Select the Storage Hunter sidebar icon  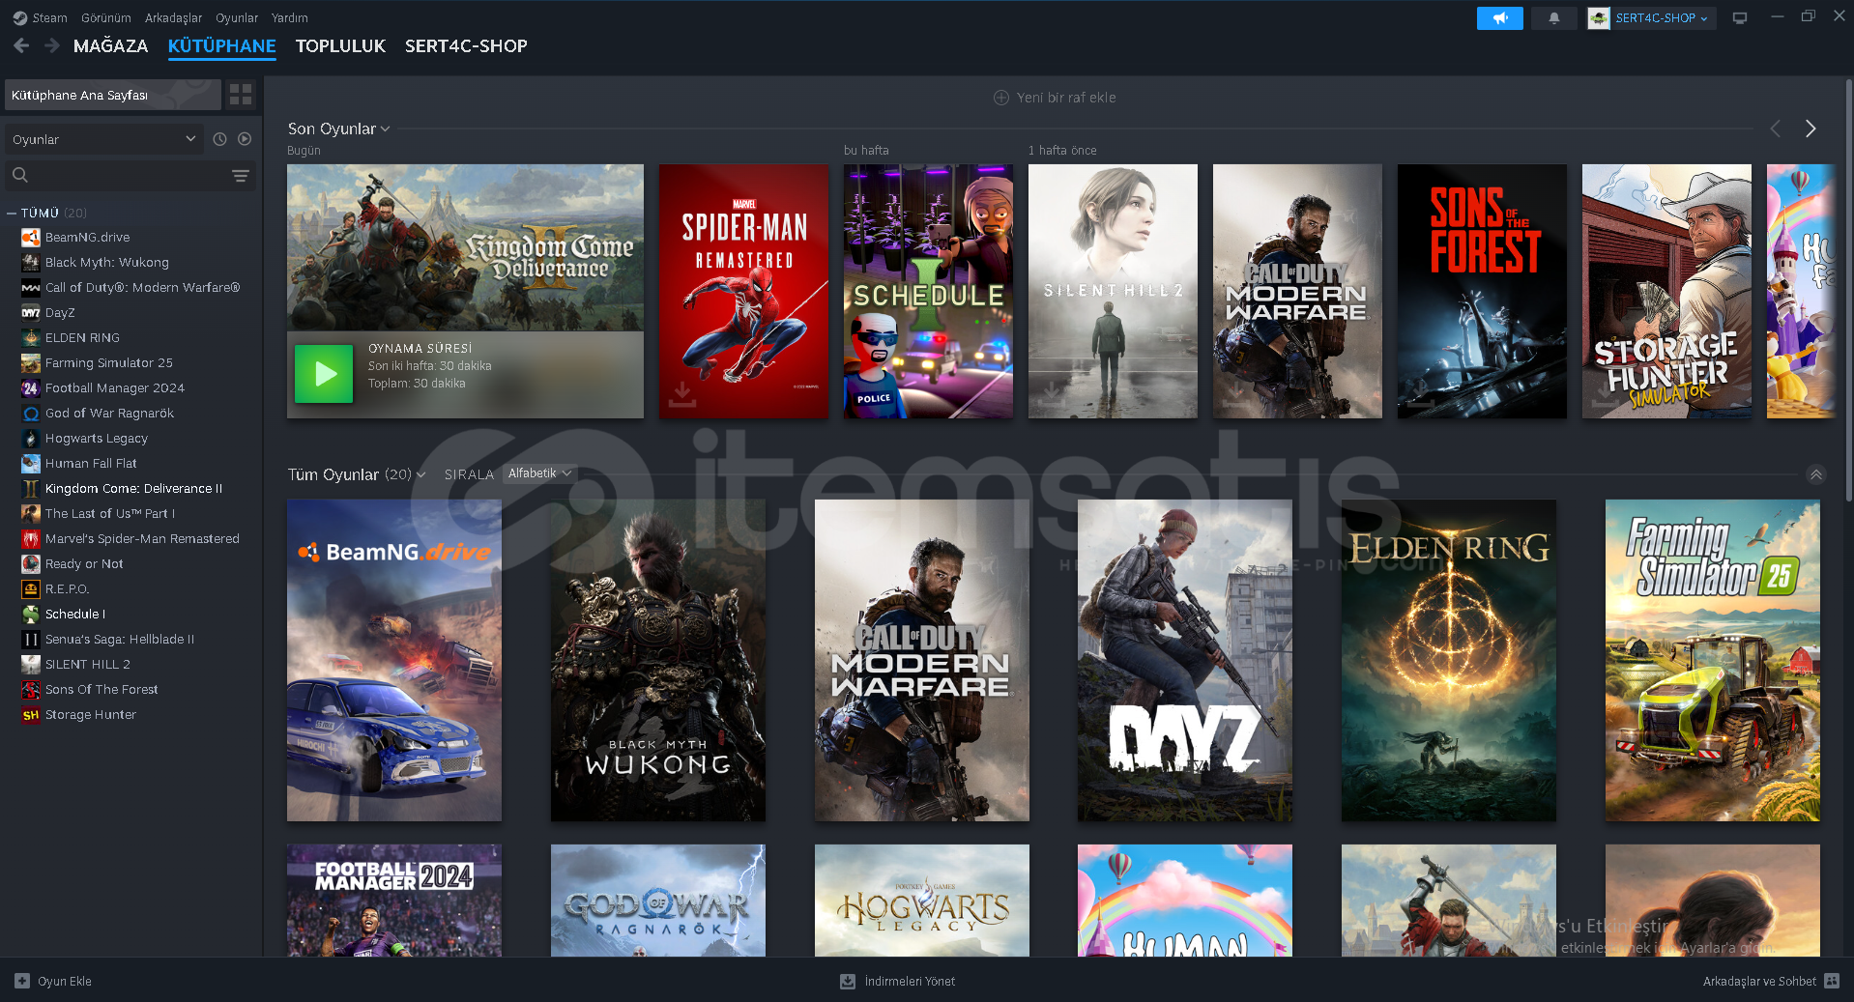31,714
